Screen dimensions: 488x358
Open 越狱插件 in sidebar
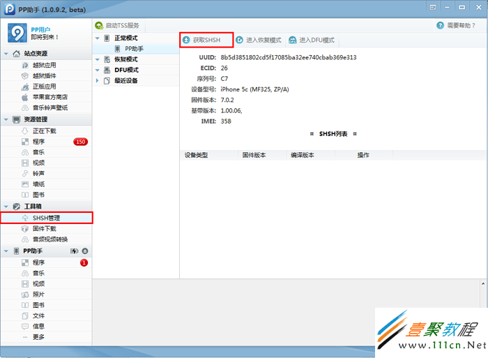46,75
